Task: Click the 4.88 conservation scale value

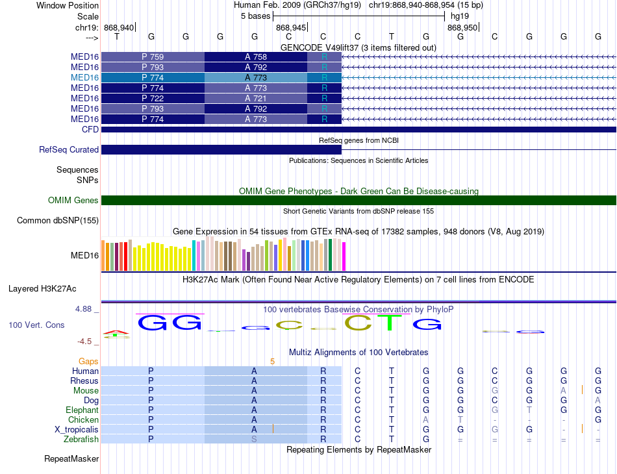Action: (x=83, y=309)
